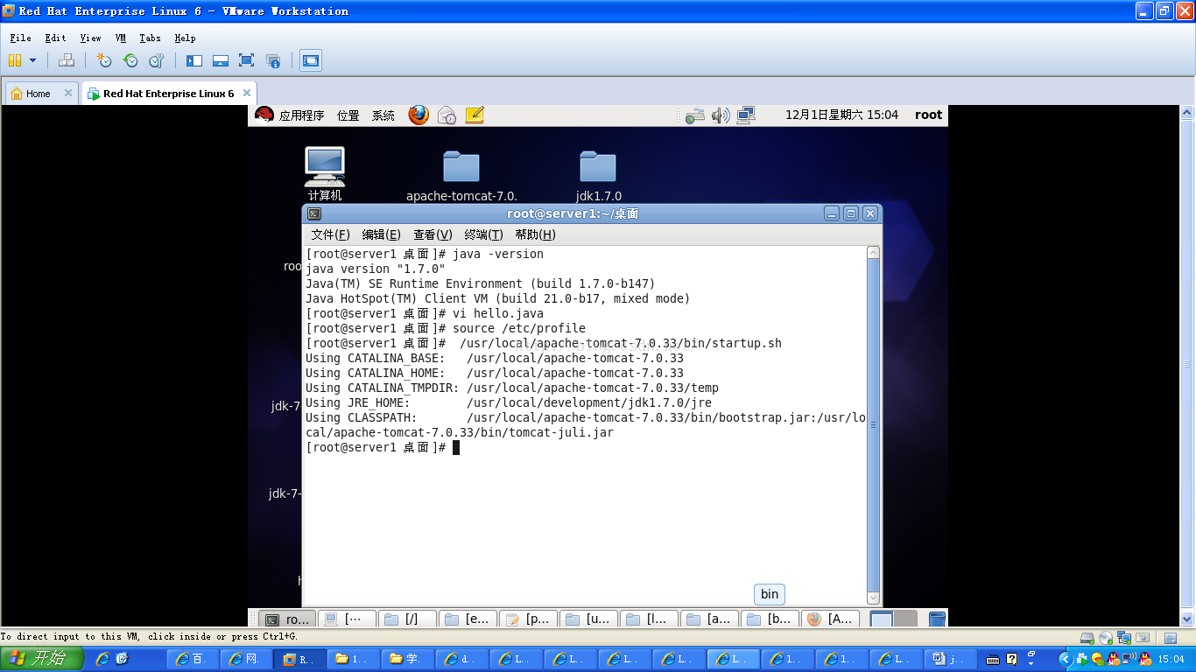Screen dimensions: 1196x672
Task: Launch Firefox from the GNOME panel
Action: click(x=419, y=115)
